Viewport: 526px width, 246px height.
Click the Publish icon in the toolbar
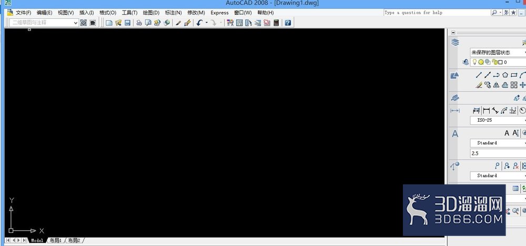[x=157, y=23]
